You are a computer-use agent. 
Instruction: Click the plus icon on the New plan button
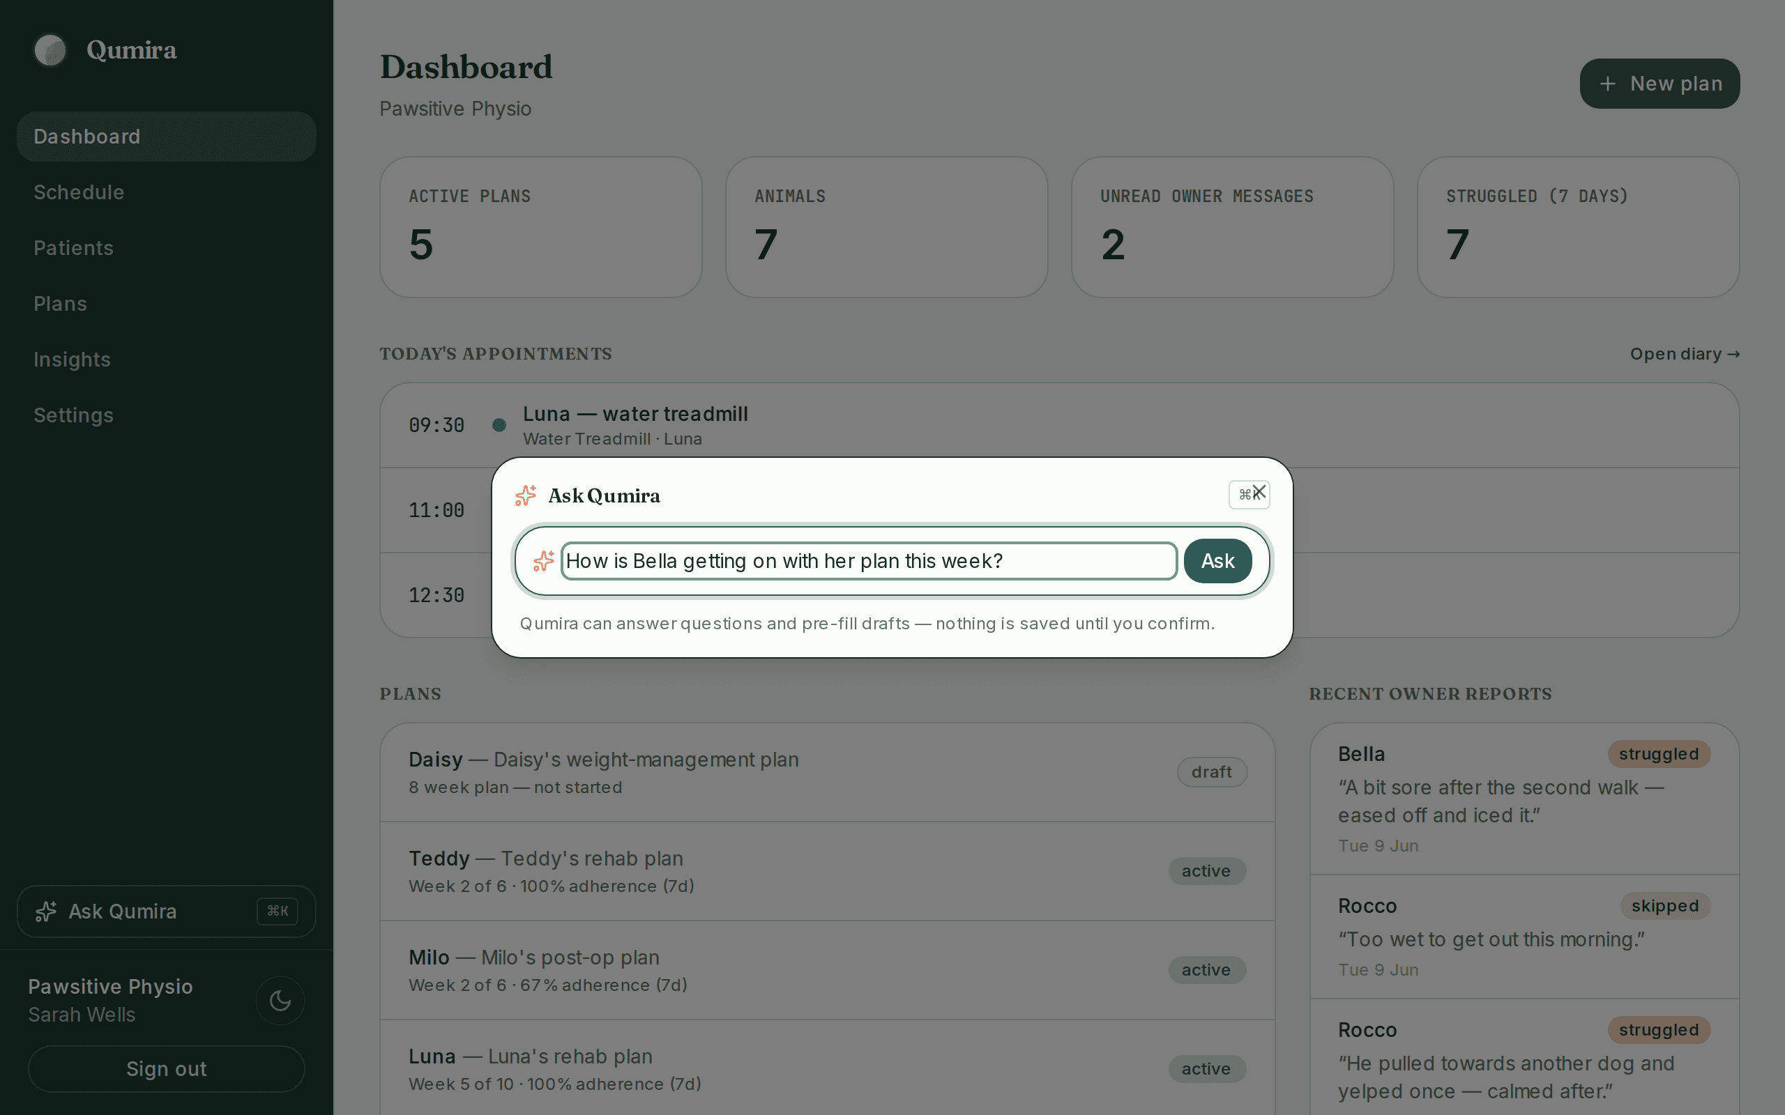point(1608,84)
